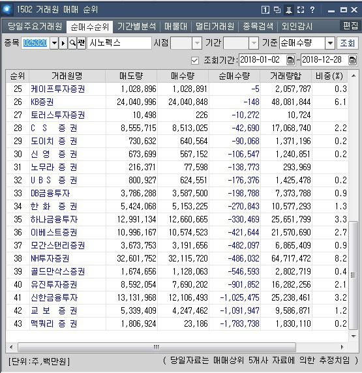Open the stock code dropdown arrow
Viewport: 362px width, 373px height.
pyautogui.click(x=54, y=43)
